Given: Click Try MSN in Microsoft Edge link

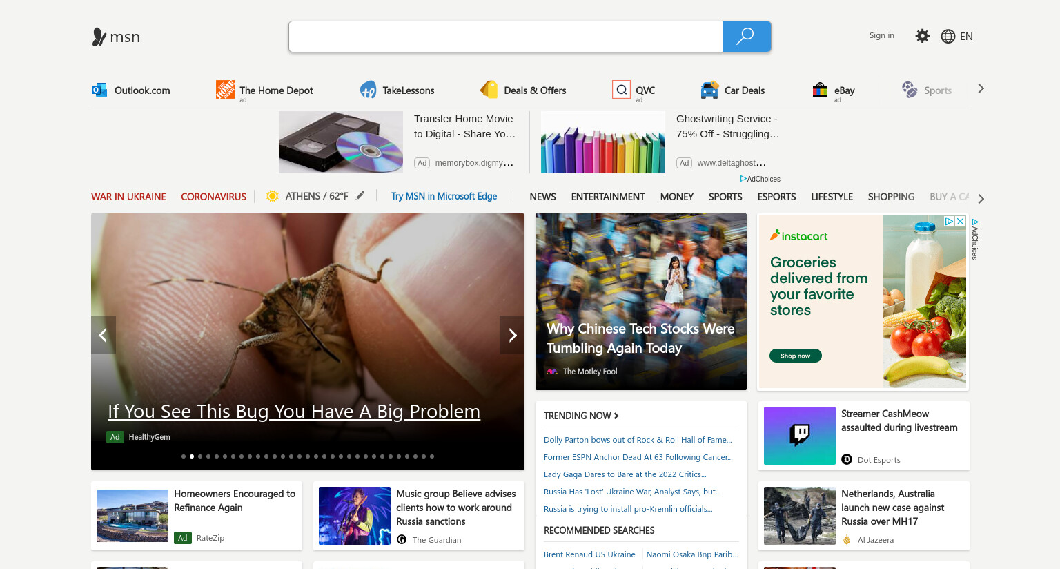Looking at the screenshot, I should point(444,196).
